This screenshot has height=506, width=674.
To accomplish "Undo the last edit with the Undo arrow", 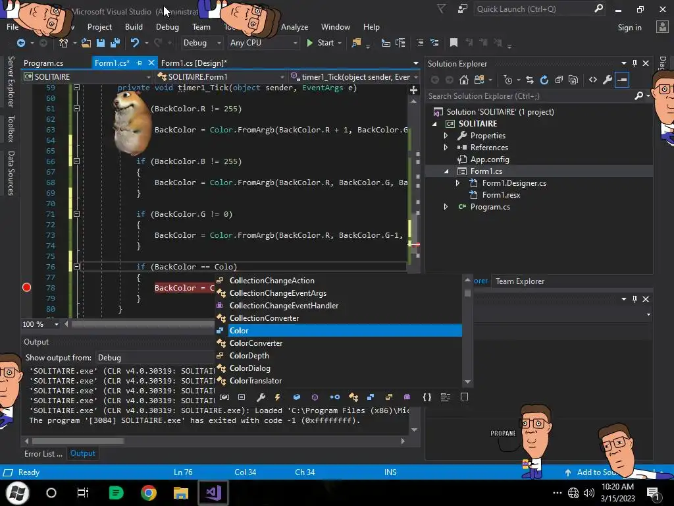I will coord(134,43).
